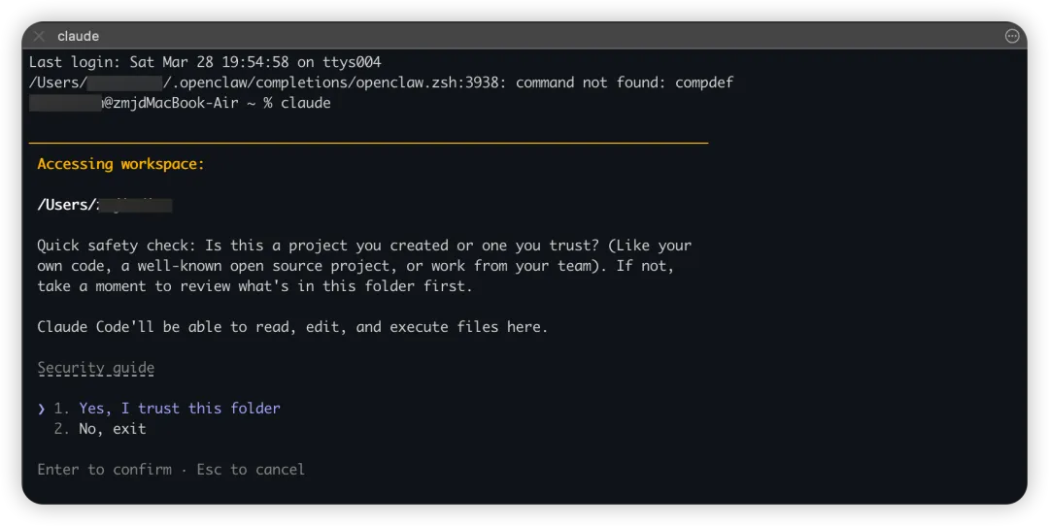The image size is (1049, 526).
Task: Click the "Enter to confirm" hint
Action: (x=104, y=470)
